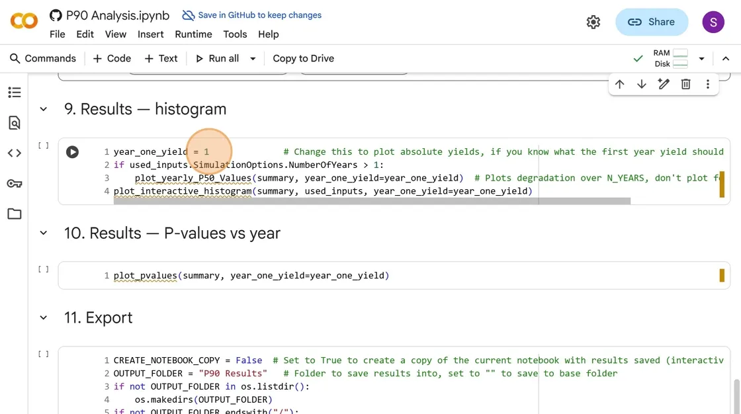Open notebook settings gear
This screenshot has width=741, height=414.
click(x=593, y=22)
